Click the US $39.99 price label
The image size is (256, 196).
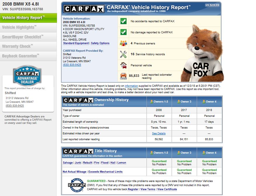[212, 5]
